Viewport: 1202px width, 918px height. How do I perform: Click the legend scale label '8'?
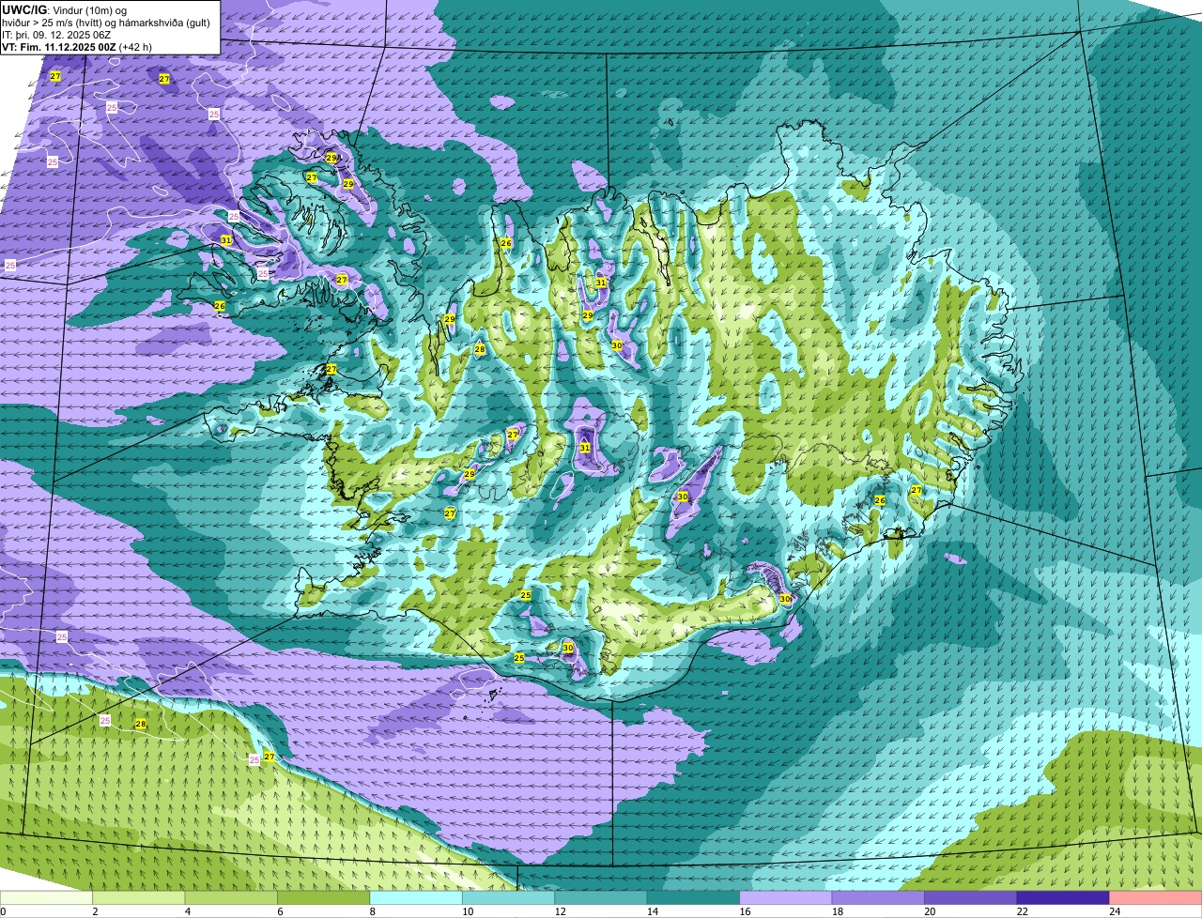(372, 911)
